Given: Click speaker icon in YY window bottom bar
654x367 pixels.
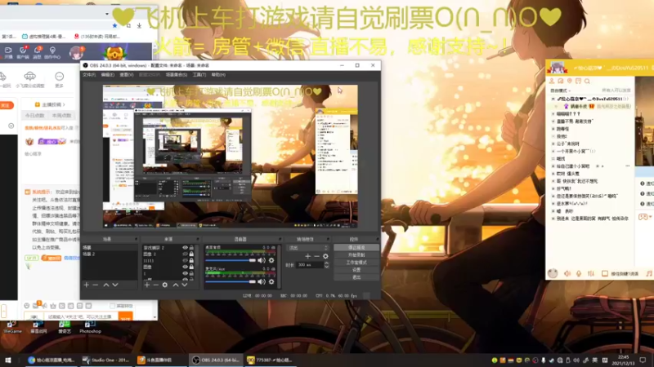Looking at the screenshot, I should 567,273.
